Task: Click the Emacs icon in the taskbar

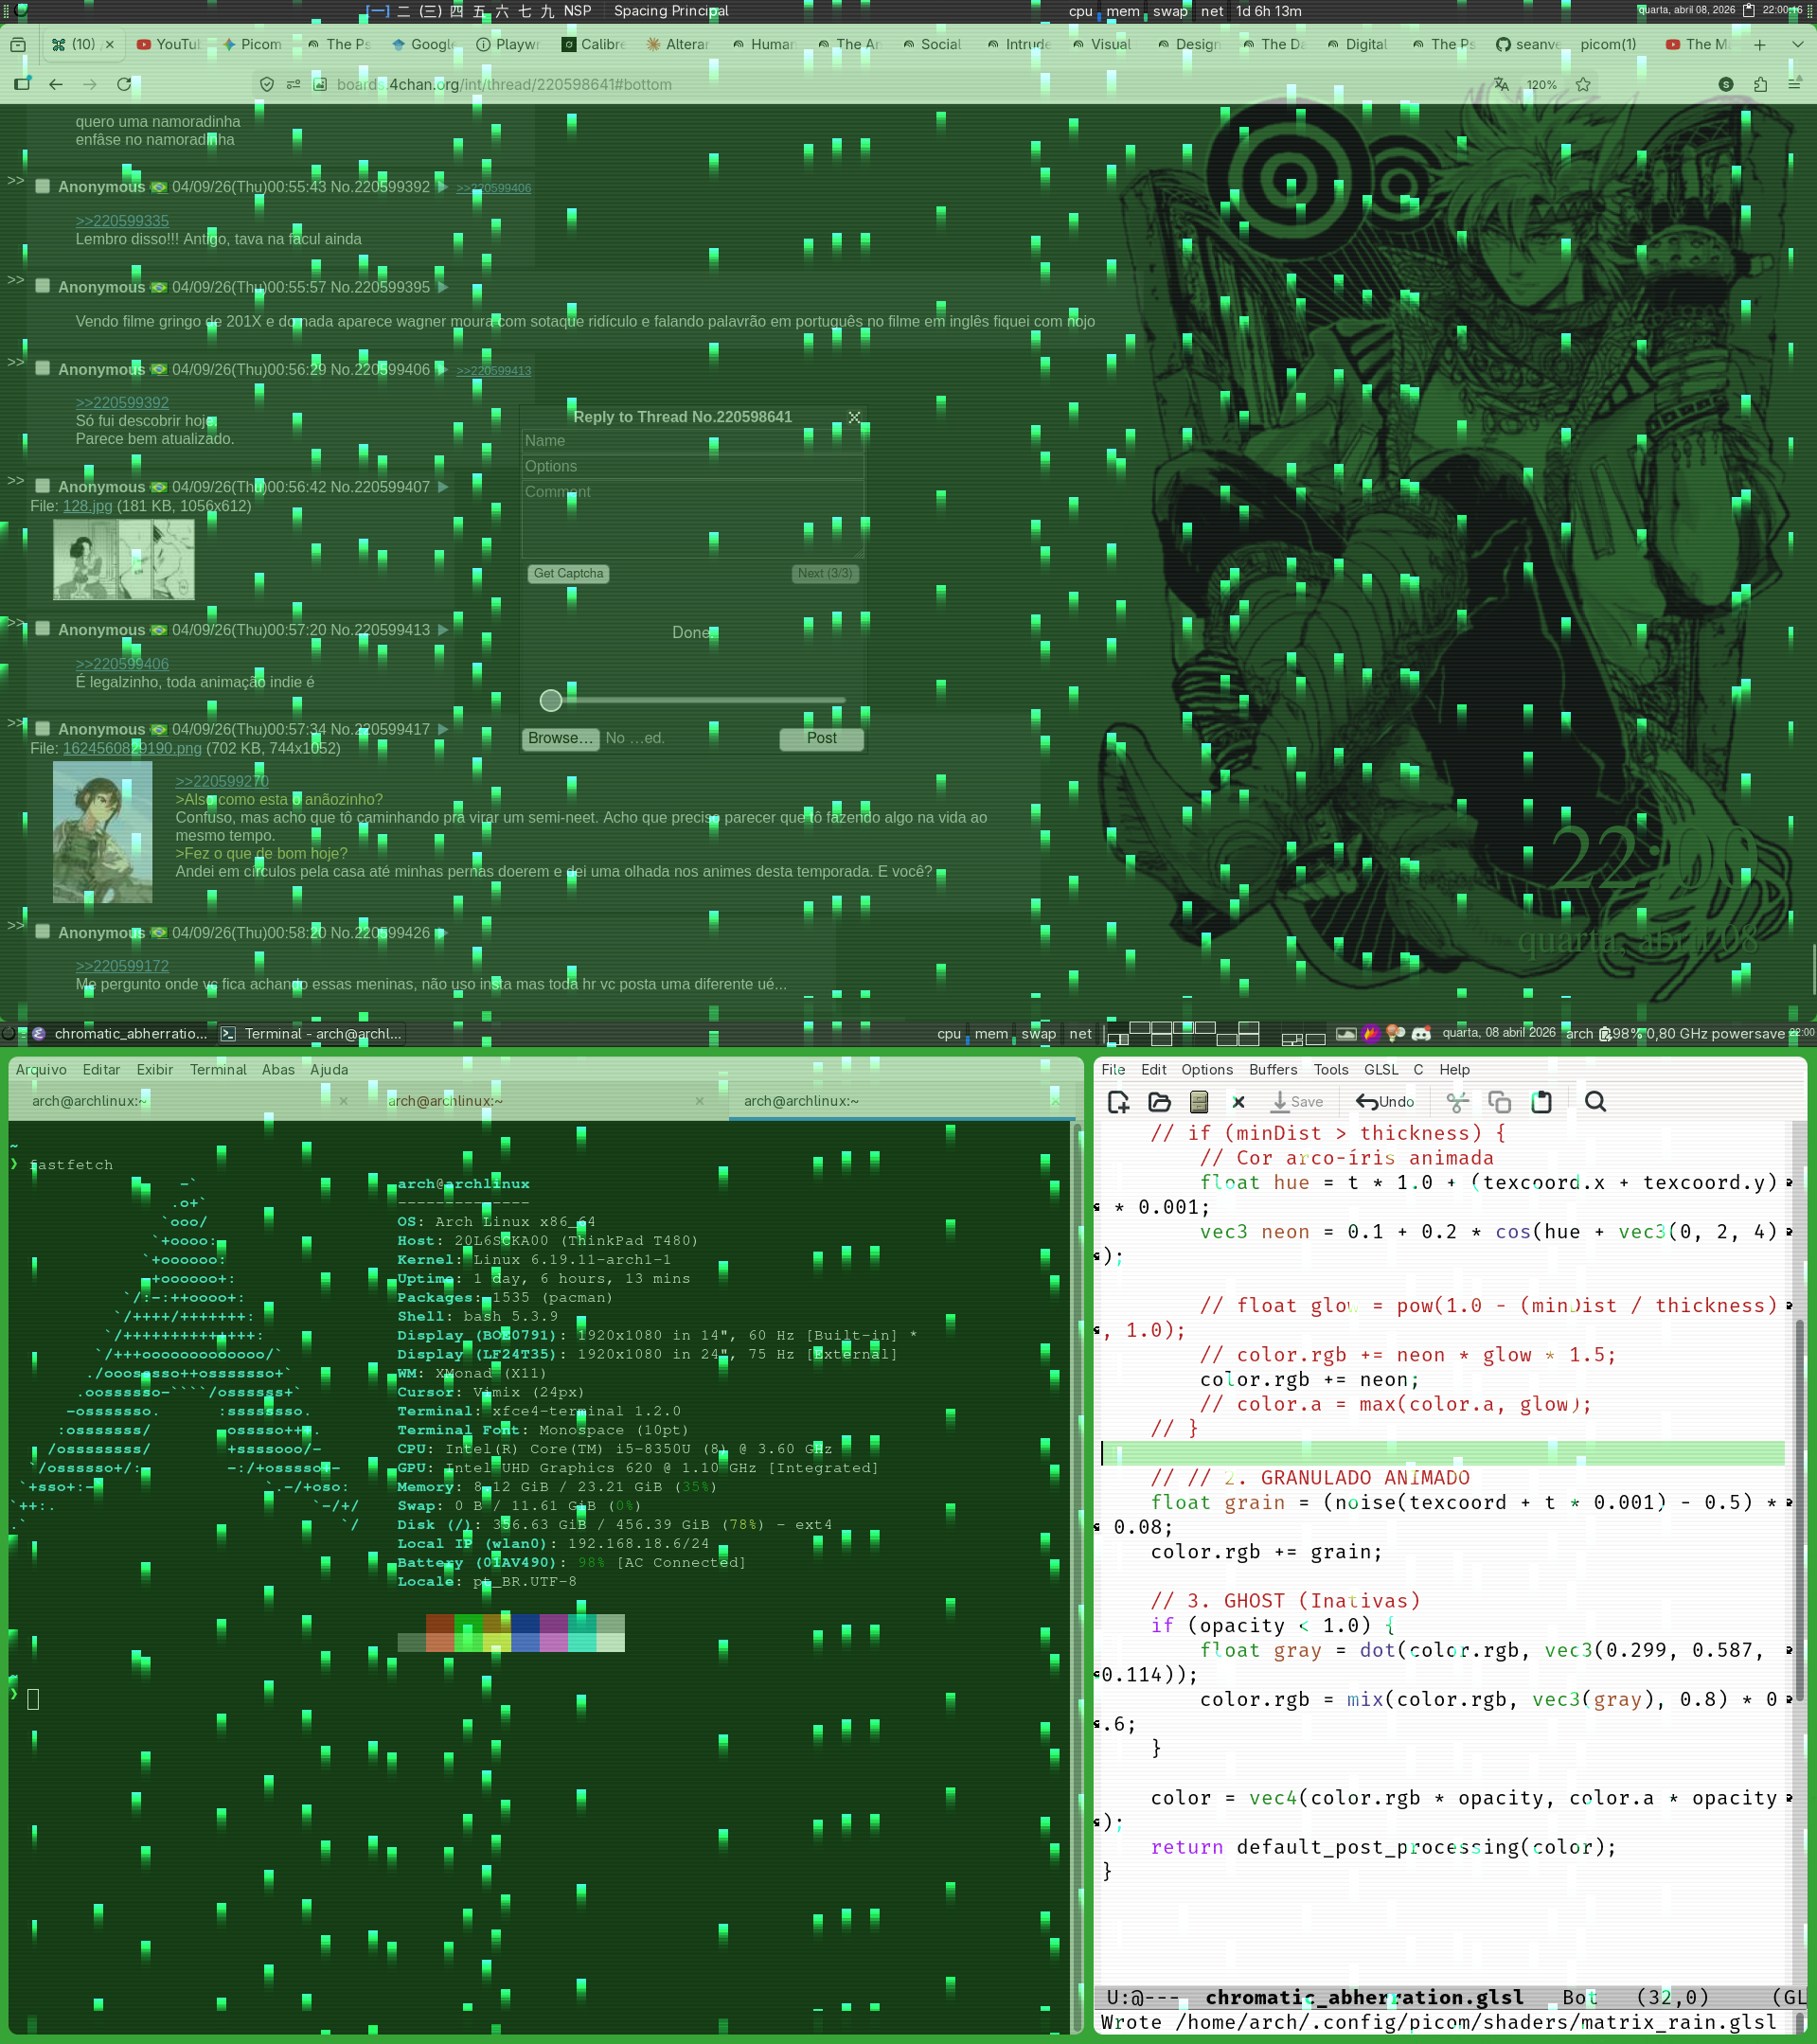Action: 38,1034
